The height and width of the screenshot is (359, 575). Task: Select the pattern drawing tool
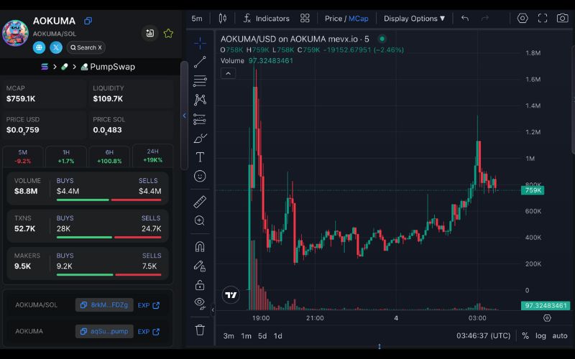(x=200, y=100)
